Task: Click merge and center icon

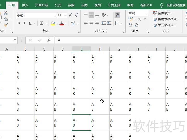Action: (117, 23)
